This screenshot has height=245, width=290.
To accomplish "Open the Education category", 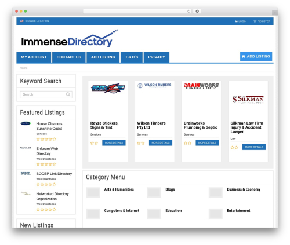I will point(173,210).
